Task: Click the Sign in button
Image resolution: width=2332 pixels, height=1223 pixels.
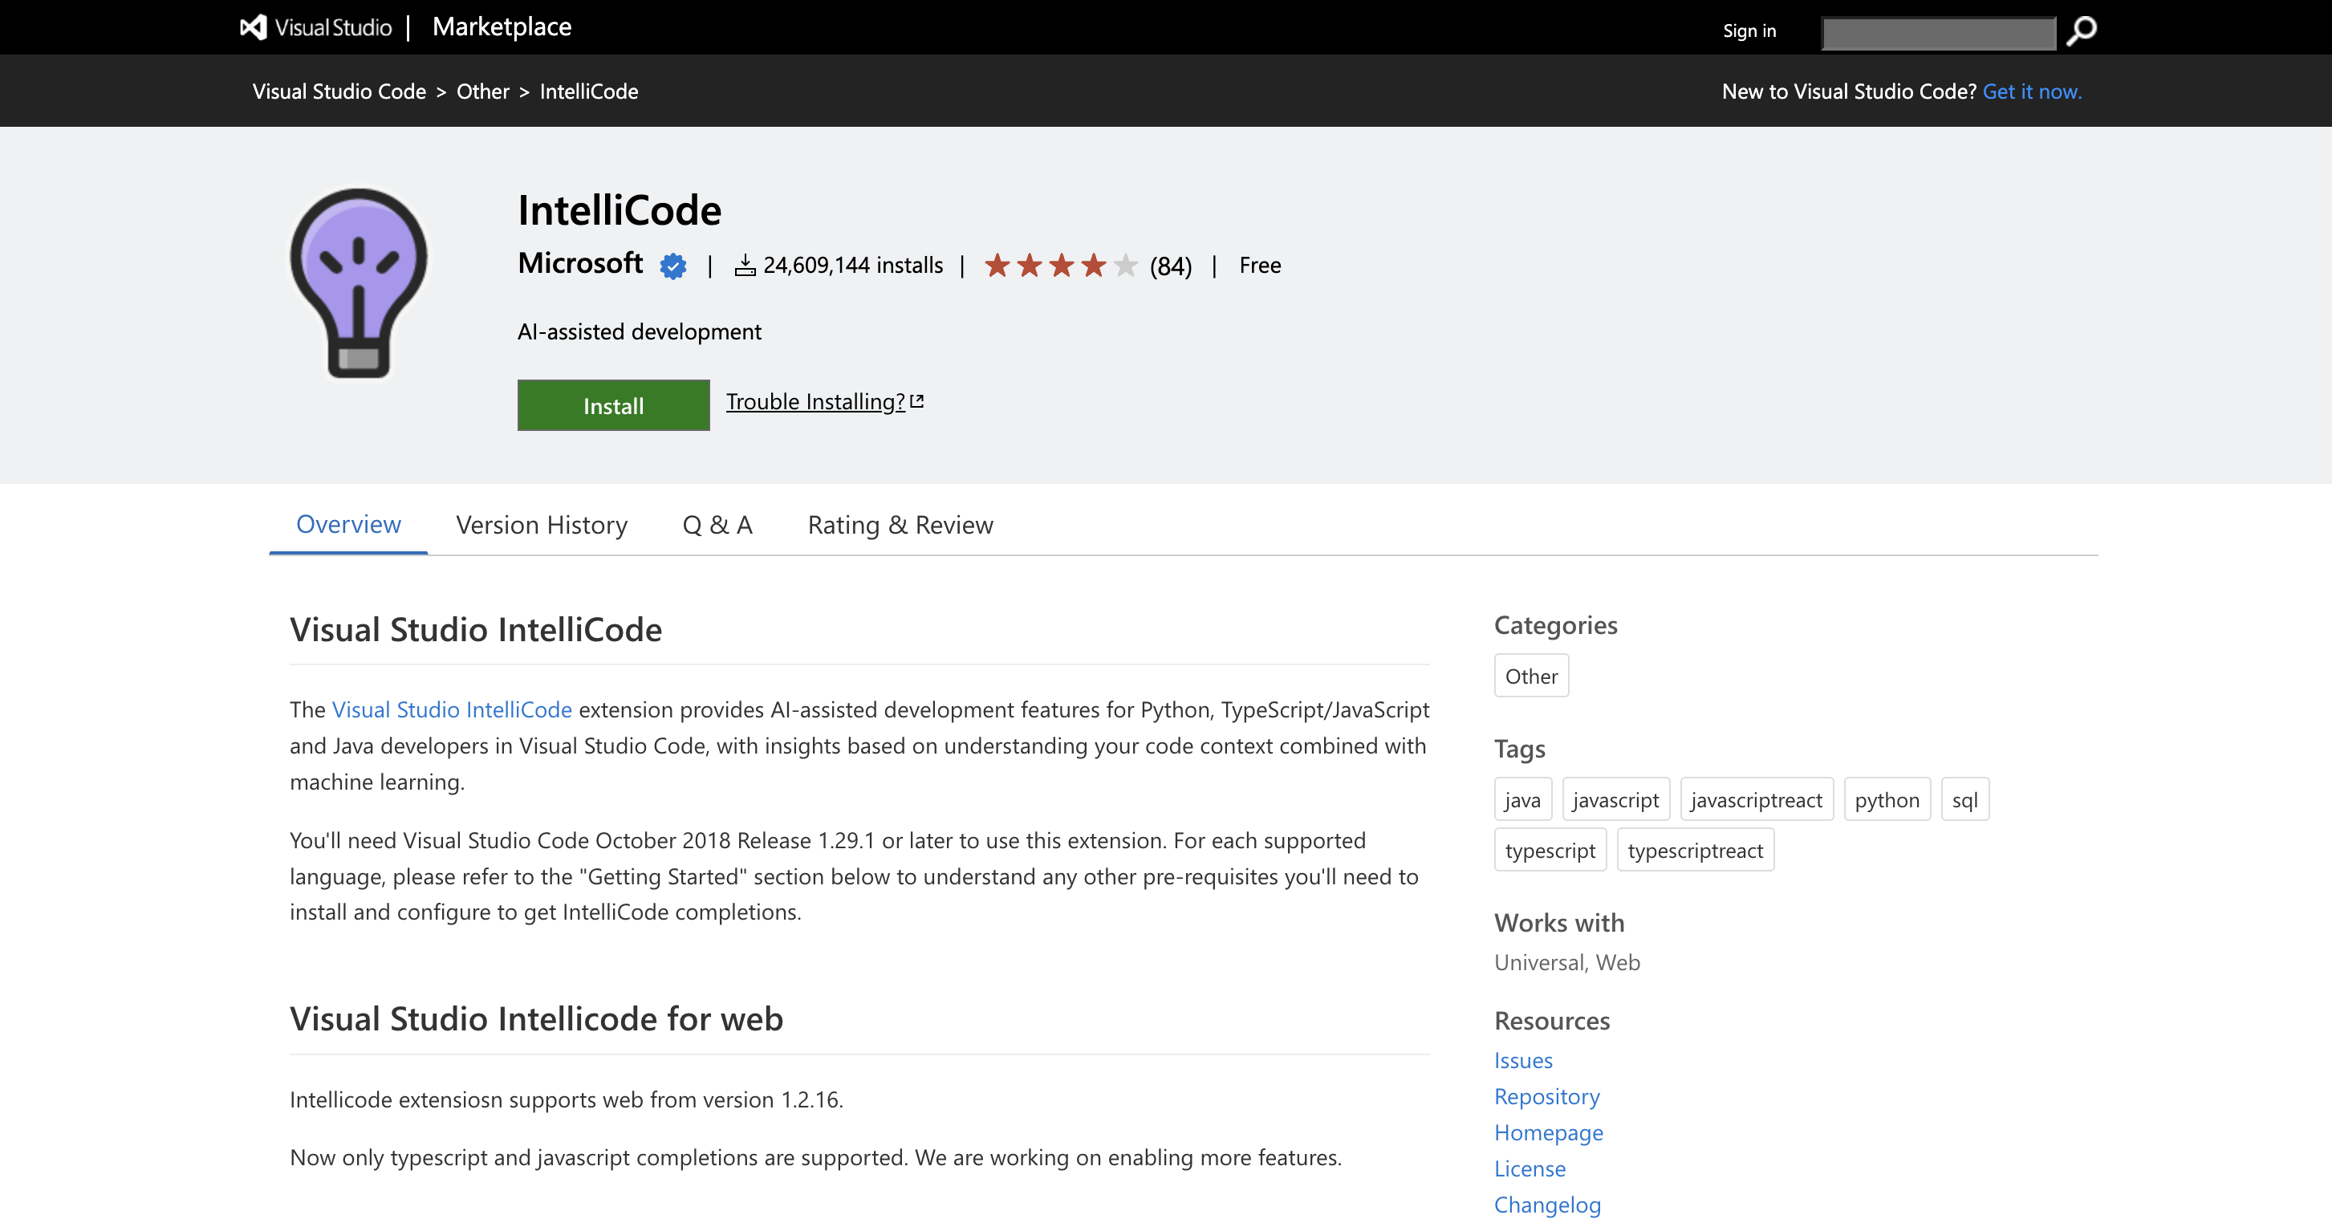Action: (1749, 28)
